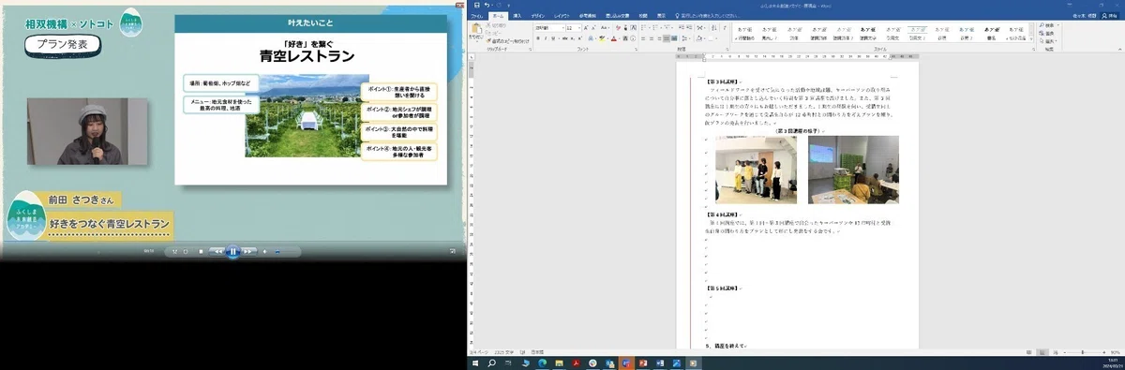Open the Windows Start menu
This screenshot has width=1125, height=370.
click(475, 363)
